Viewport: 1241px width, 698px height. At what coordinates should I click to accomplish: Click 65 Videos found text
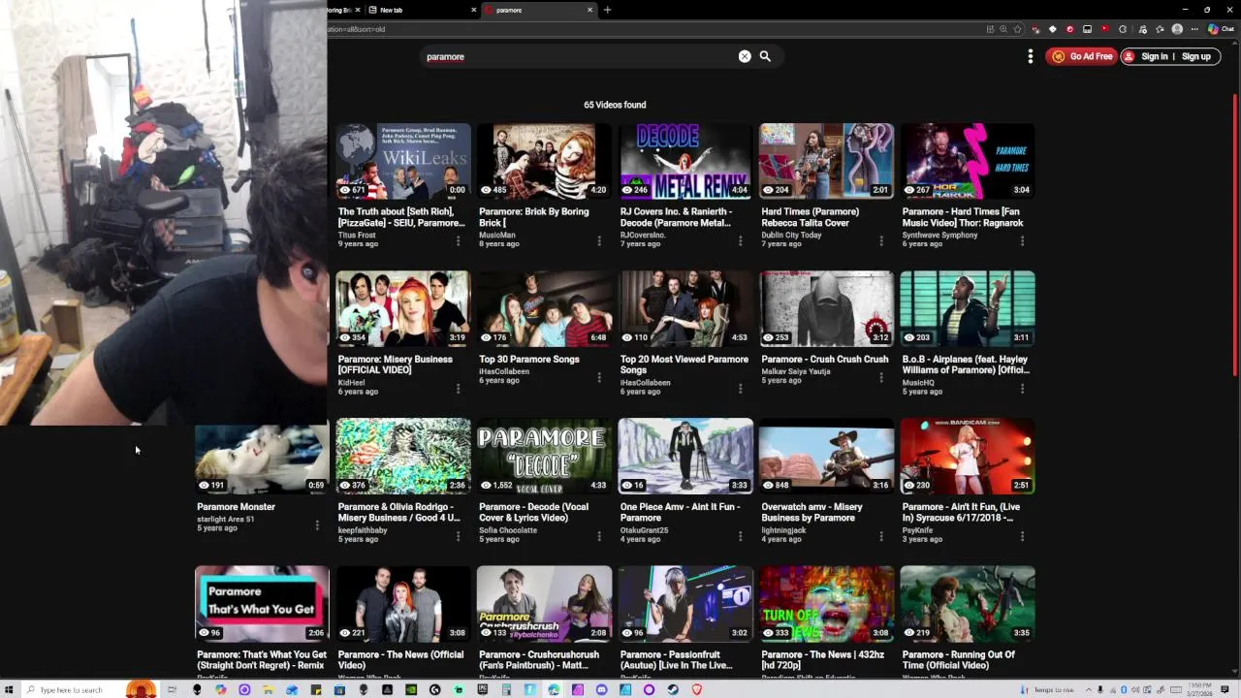(615, 105)
